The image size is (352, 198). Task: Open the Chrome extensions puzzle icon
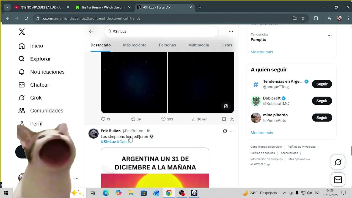click(x=316, y=18)
